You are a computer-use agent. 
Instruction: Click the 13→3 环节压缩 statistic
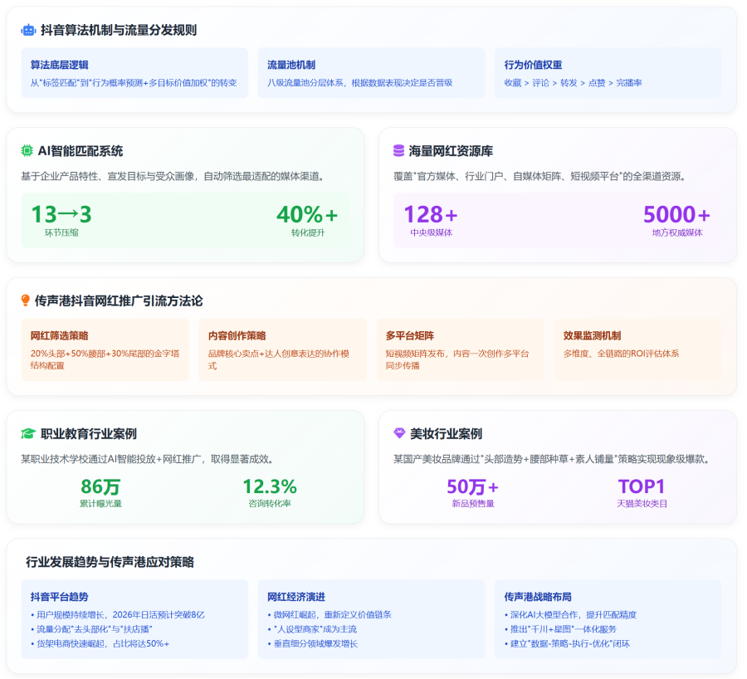(x=61, y=220)
